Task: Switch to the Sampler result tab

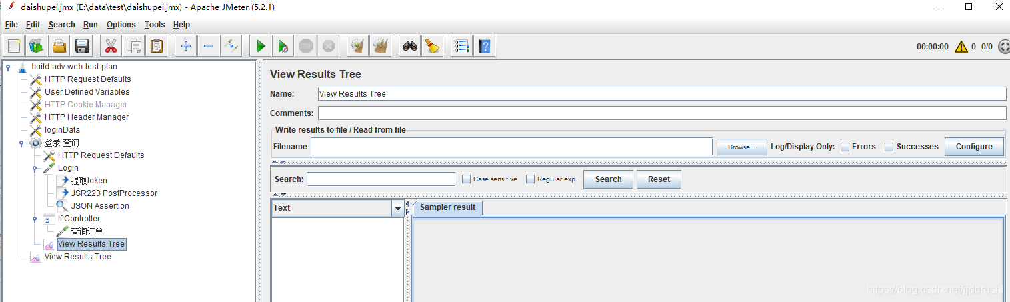Action: 447,207
